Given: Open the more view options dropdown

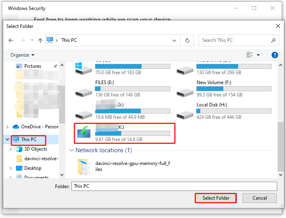Looking at the screenshot, I should [258, 55].
